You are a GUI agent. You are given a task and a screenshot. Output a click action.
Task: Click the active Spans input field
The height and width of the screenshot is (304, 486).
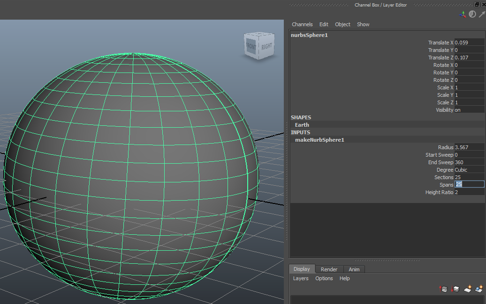point(469,184)
